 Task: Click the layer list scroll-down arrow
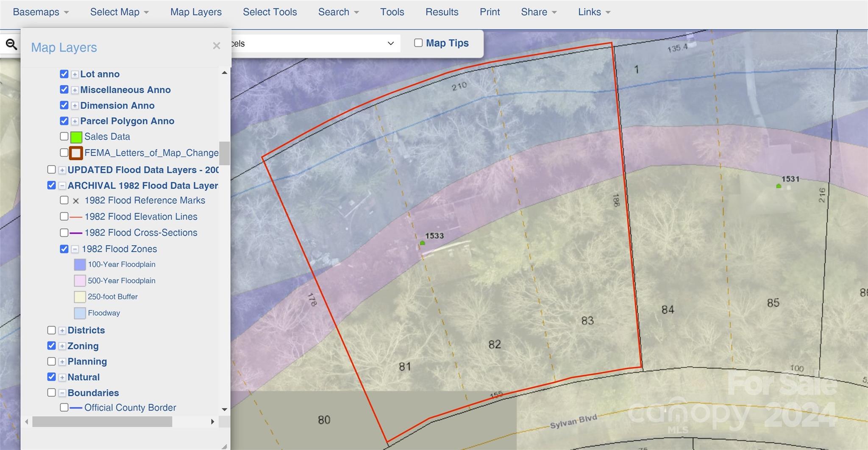pos(225,409)
